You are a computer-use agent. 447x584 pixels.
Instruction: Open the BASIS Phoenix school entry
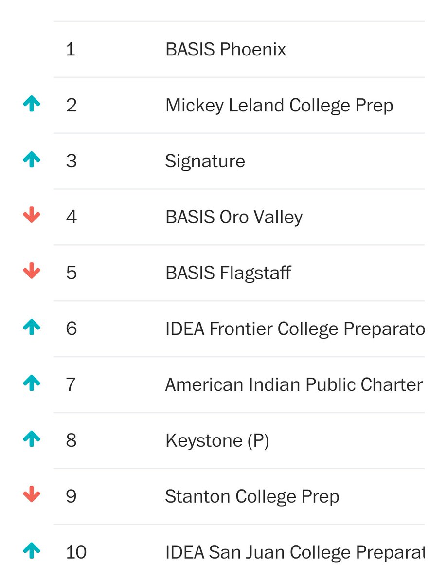pos(226,49)
